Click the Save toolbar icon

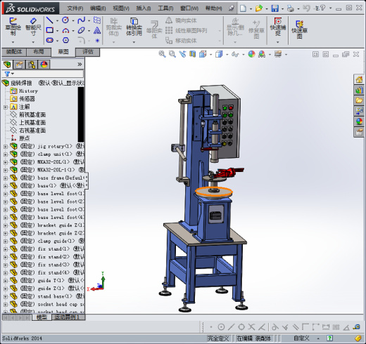coord(274,8)
